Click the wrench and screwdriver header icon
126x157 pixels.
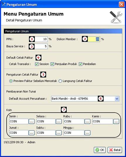tap(116, 17)
